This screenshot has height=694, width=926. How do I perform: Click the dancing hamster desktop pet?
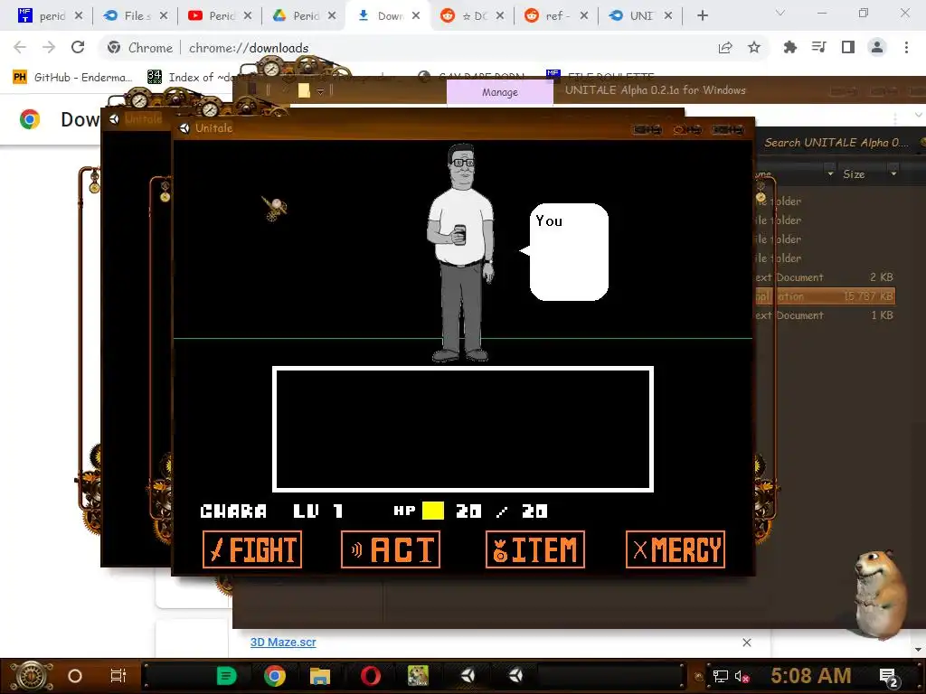[880, 595]
